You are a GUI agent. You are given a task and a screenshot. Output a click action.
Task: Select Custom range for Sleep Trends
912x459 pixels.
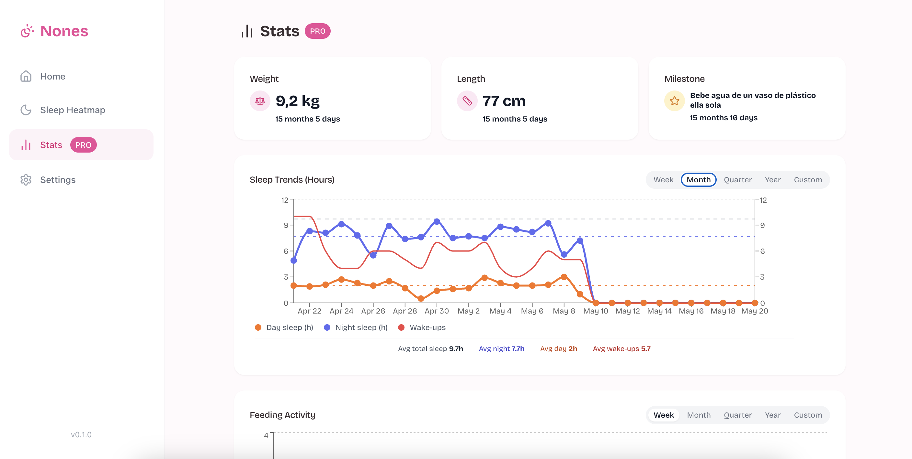pos(808,180)
